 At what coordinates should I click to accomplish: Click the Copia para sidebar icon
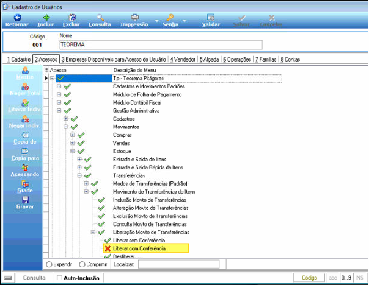tap(25, 151)
